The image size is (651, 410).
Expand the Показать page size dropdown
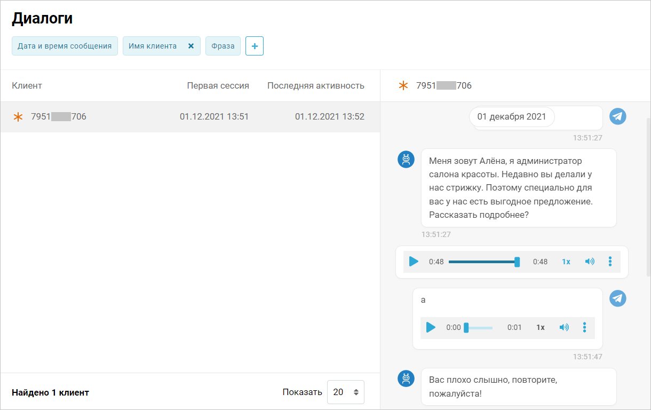345,392
